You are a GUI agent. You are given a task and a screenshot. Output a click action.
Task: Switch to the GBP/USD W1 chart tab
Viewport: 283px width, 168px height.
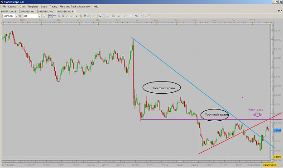pyautogui.click(x=46, y=11)
